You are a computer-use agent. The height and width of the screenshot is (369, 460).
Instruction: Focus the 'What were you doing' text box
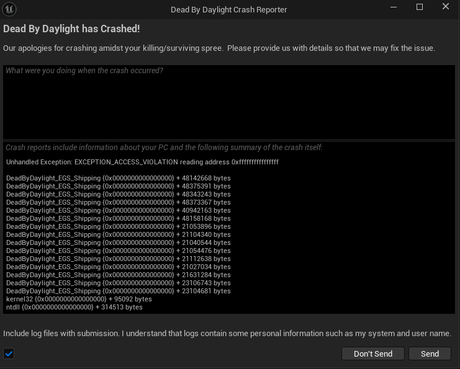click(229, 102)
